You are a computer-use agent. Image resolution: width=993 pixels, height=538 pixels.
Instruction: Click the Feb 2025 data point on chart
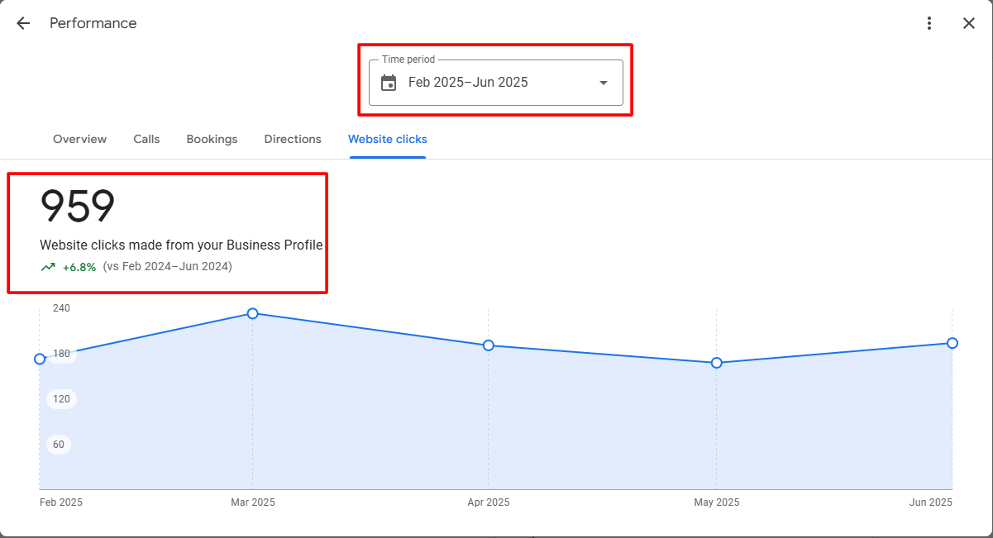click(40, 359)
